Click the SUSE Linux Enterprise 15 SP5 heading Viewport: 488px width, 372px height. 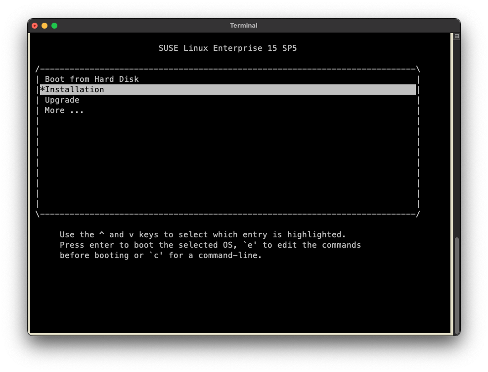227,48
